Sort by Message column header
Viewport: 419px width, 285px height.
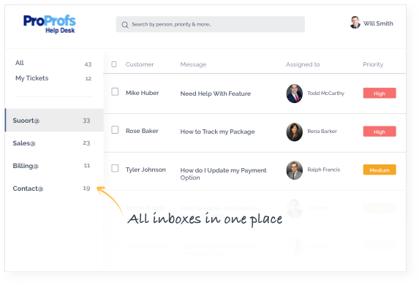tap(193, 64)
